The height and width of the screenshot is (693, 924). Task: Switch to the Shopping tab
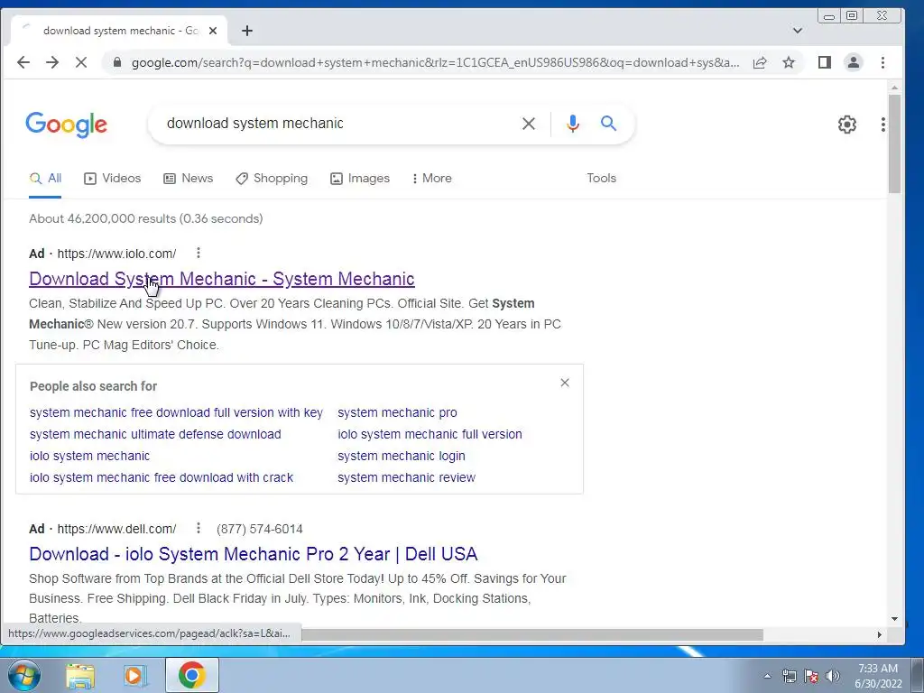[x=272, y=178]
